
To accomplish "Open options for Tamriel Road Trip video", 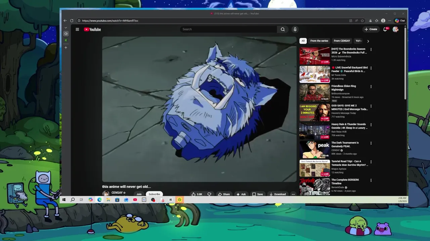I will [x=371, y=162].
